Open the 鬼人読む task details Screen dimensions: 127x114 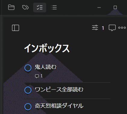tap(46, 67)
